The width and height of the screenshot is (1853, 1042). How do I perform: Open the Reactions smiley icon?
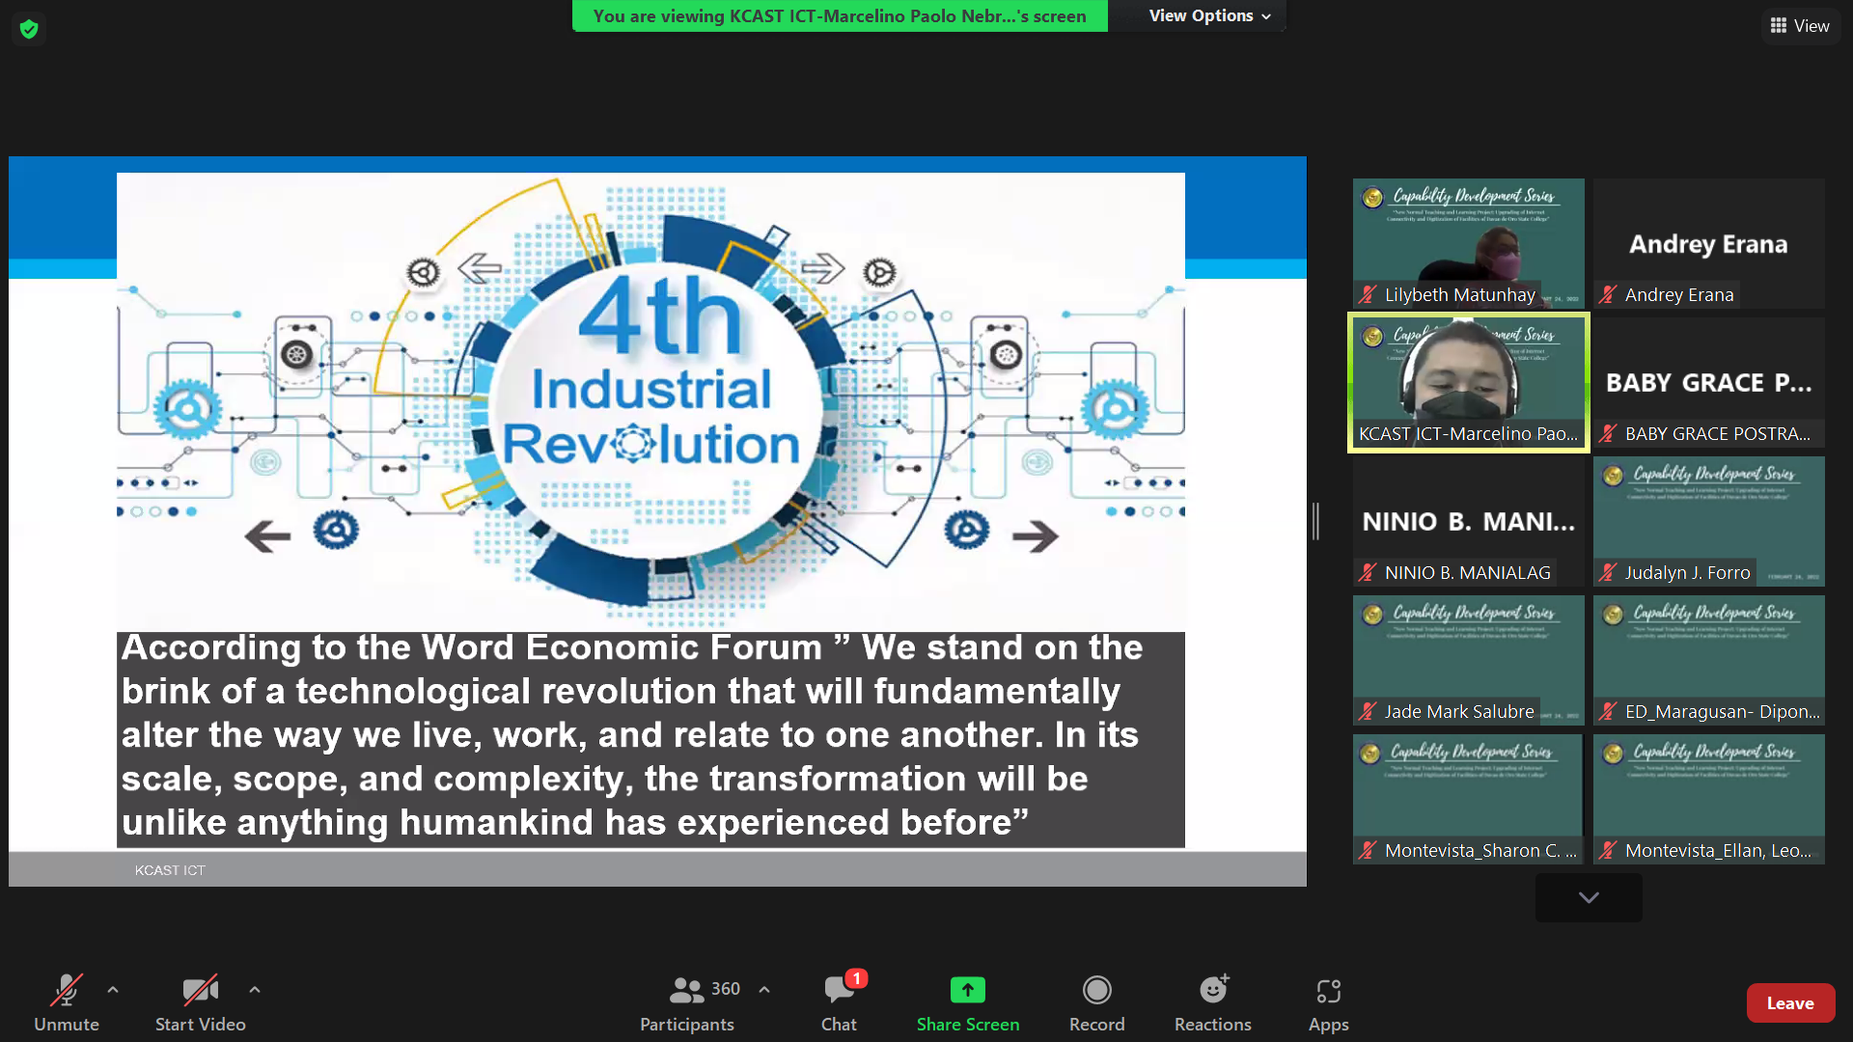pos(1213,990)
